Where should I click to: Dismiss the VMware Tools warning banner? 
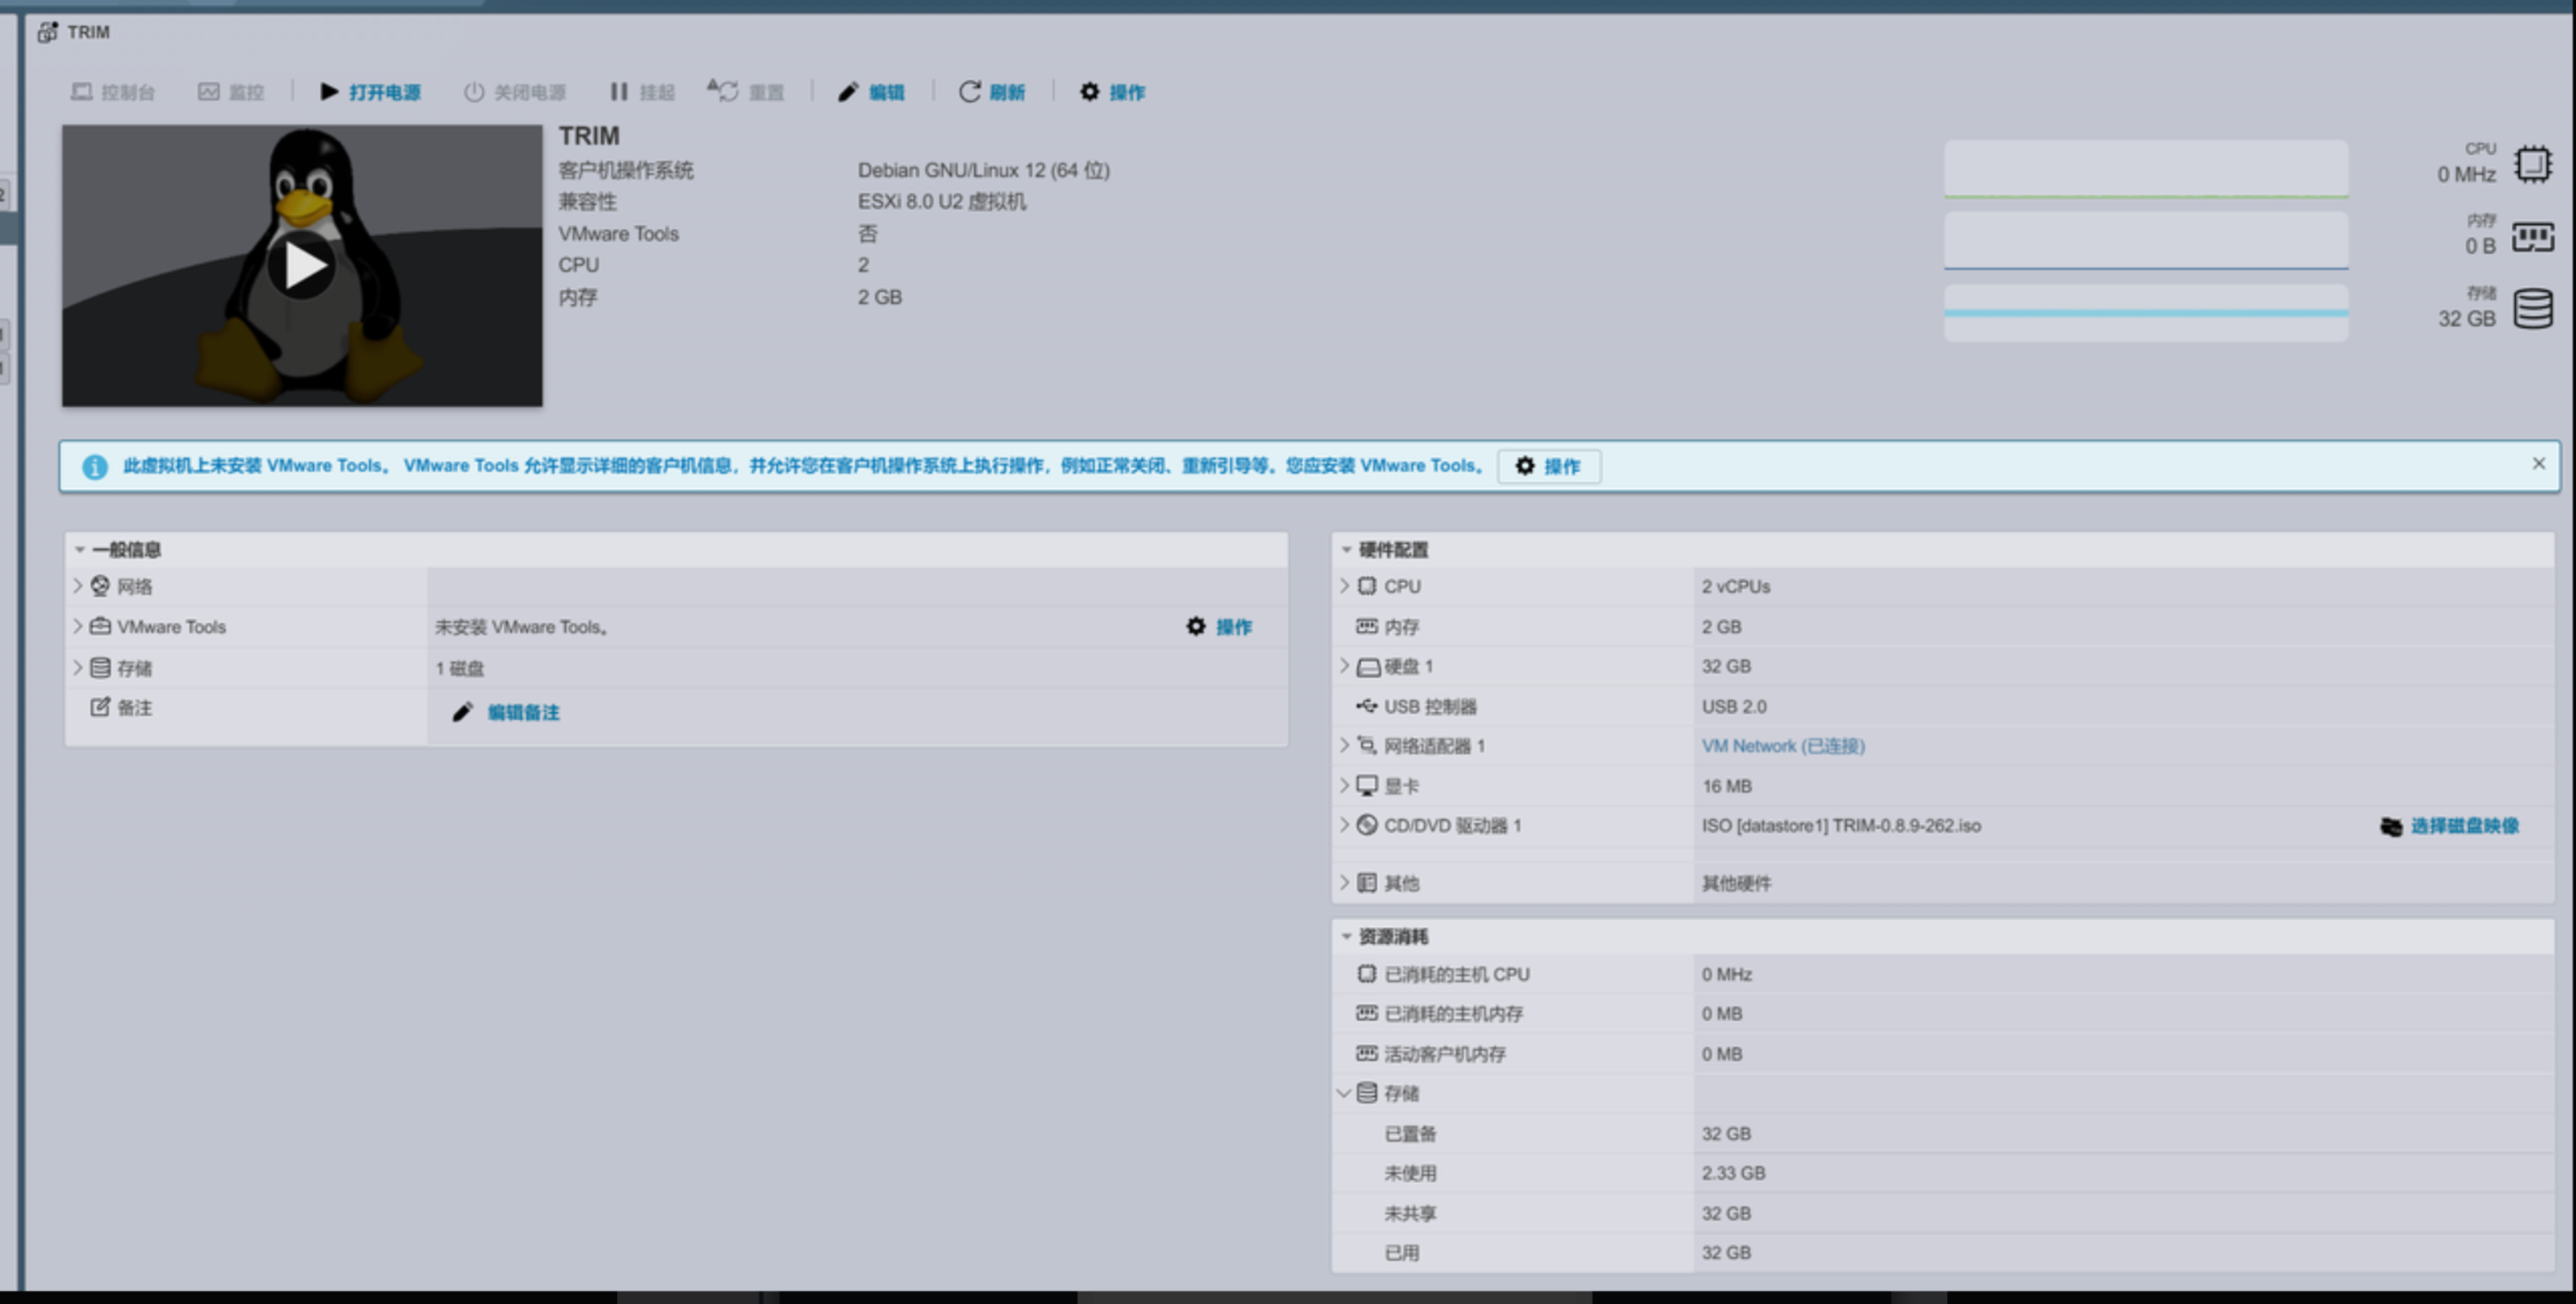click(2538, 463)
